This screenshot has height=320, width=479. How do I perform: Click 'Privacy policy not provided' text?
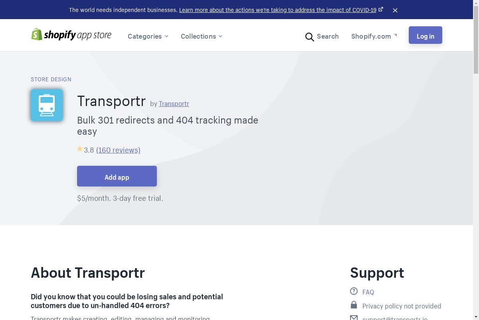(x=402, y=306)
